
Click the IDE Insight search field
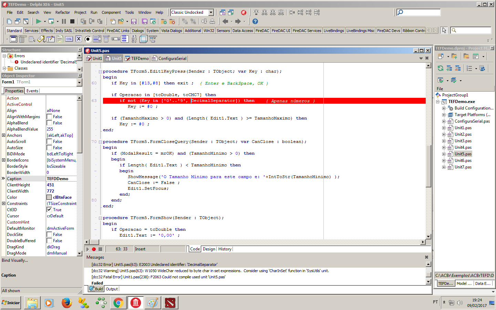click(418, 12)
